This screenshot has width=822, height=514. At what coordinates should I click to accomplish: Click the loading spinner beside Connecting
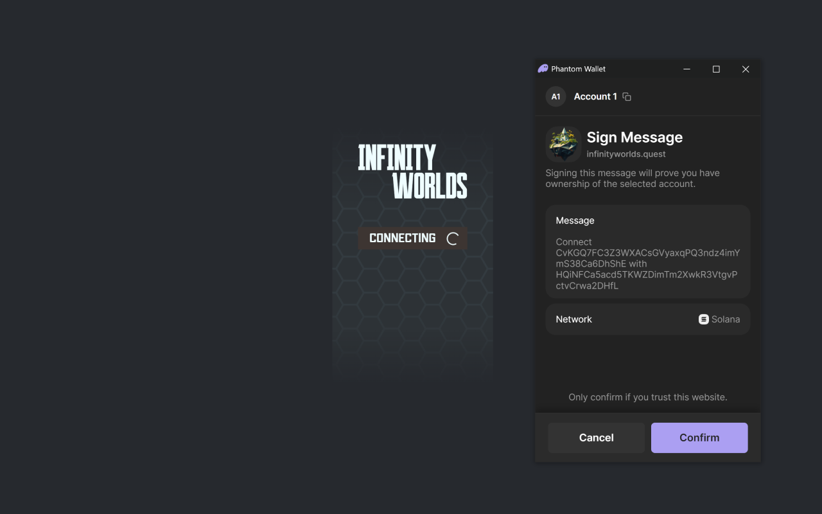tap(453, 238)
